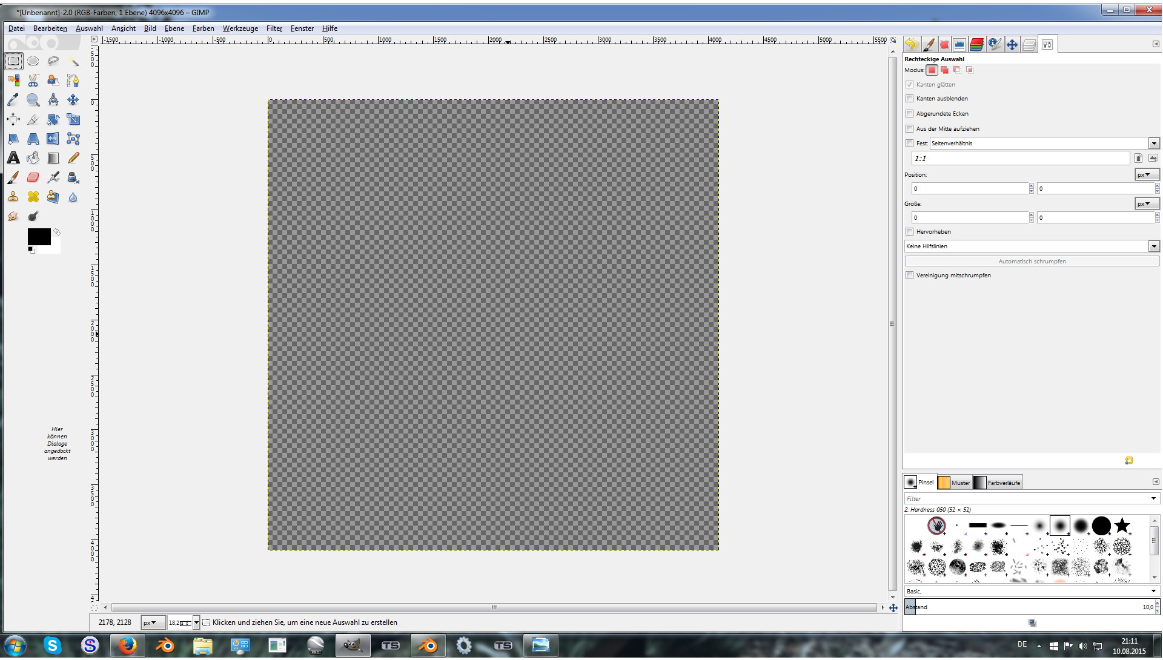Select the Heal tool
Viewport: 1163px width, 660px height.
tap(33, 197)
